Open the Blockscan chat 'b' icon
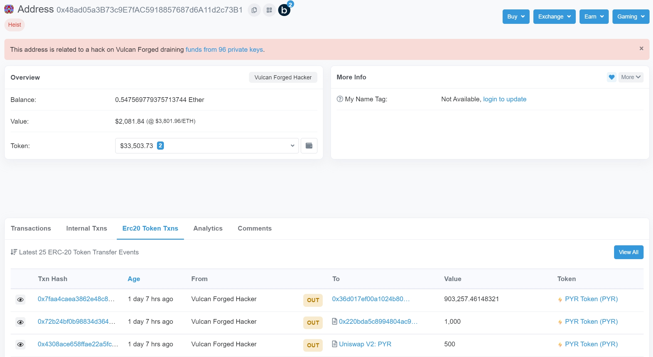Image resolution: width=653 pixels, height=357 pixels. click(284, 10)
